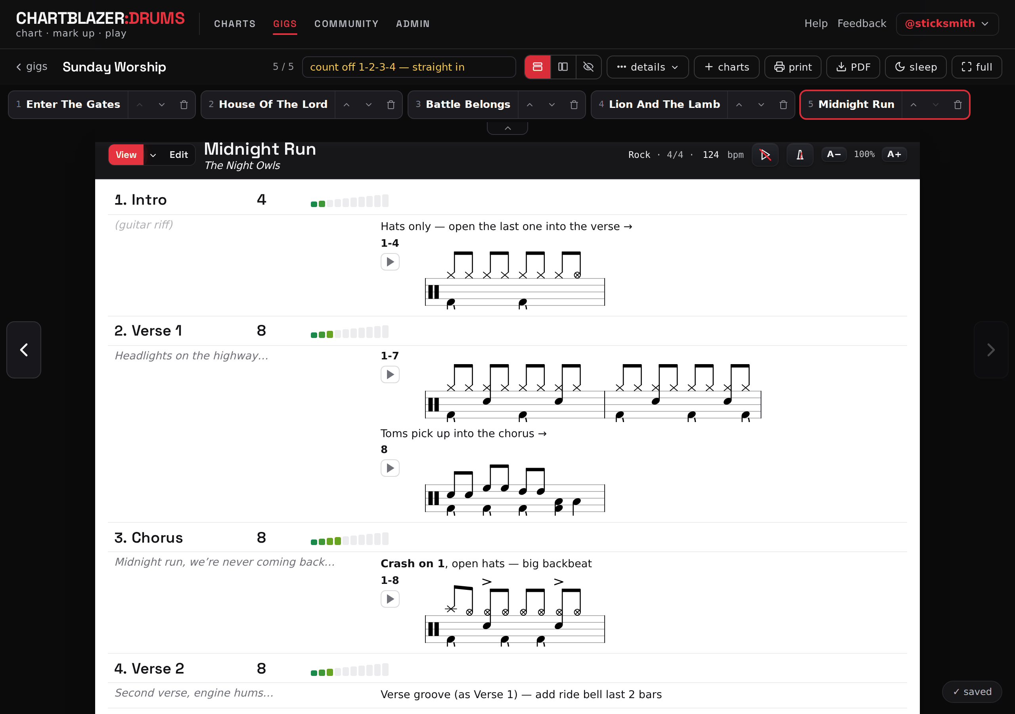Play the Verse 1 bar 8 tom fill
This screenshot has width=1015, height=714.
[390, 468]
